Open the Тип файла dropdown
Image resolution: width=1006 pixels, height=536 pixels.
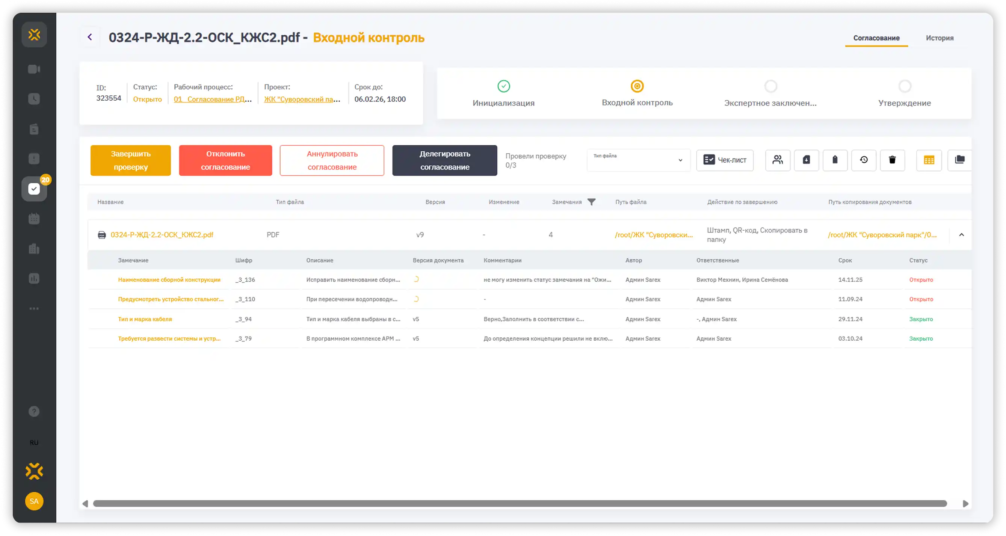pos(638,160)
